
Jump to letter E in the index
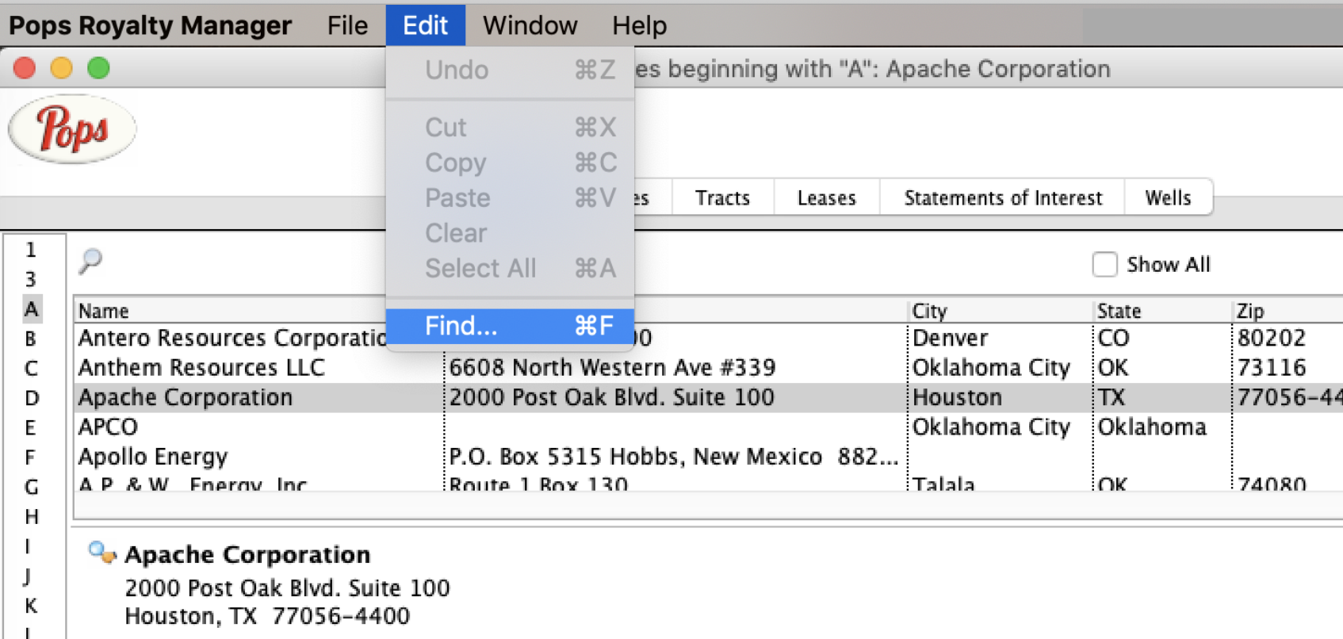point(31,427)
